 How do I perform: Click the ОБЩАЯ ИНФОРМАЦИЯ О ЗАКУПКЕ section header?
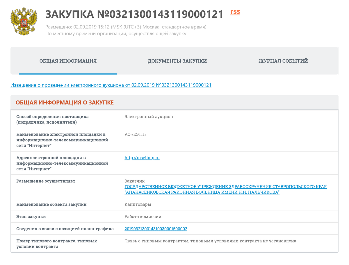(65, 102)
